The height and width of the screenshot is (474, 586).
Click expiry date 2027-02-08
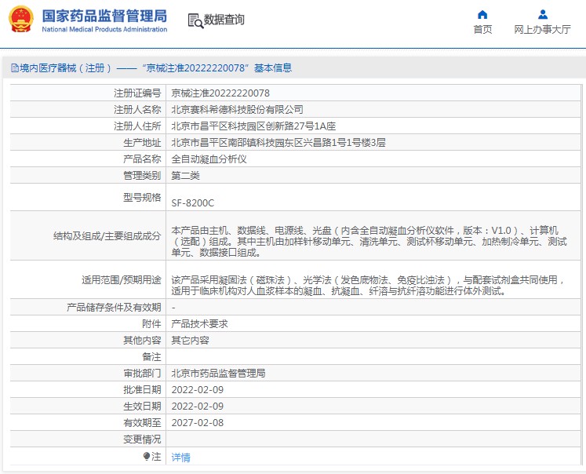click(198, 422)
